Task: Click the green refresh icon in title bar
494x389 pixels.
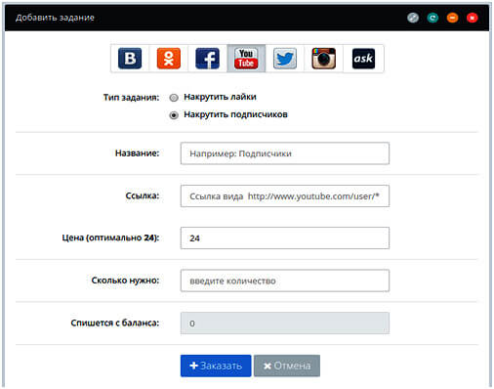Action: [432, 18]
